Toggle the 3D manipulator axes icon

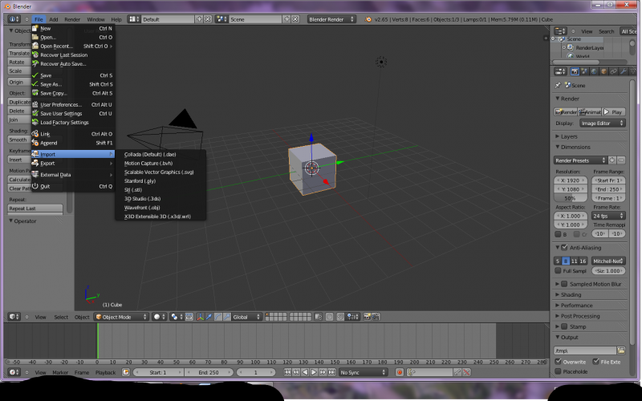point(200,317)
